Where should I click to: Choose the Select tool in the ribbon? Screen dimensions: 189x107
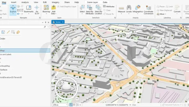82,9
